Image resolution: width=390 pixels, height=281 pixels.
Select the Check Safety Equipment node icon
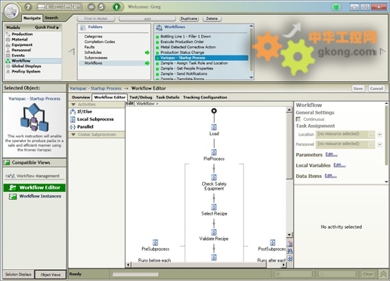coord(214,177)
